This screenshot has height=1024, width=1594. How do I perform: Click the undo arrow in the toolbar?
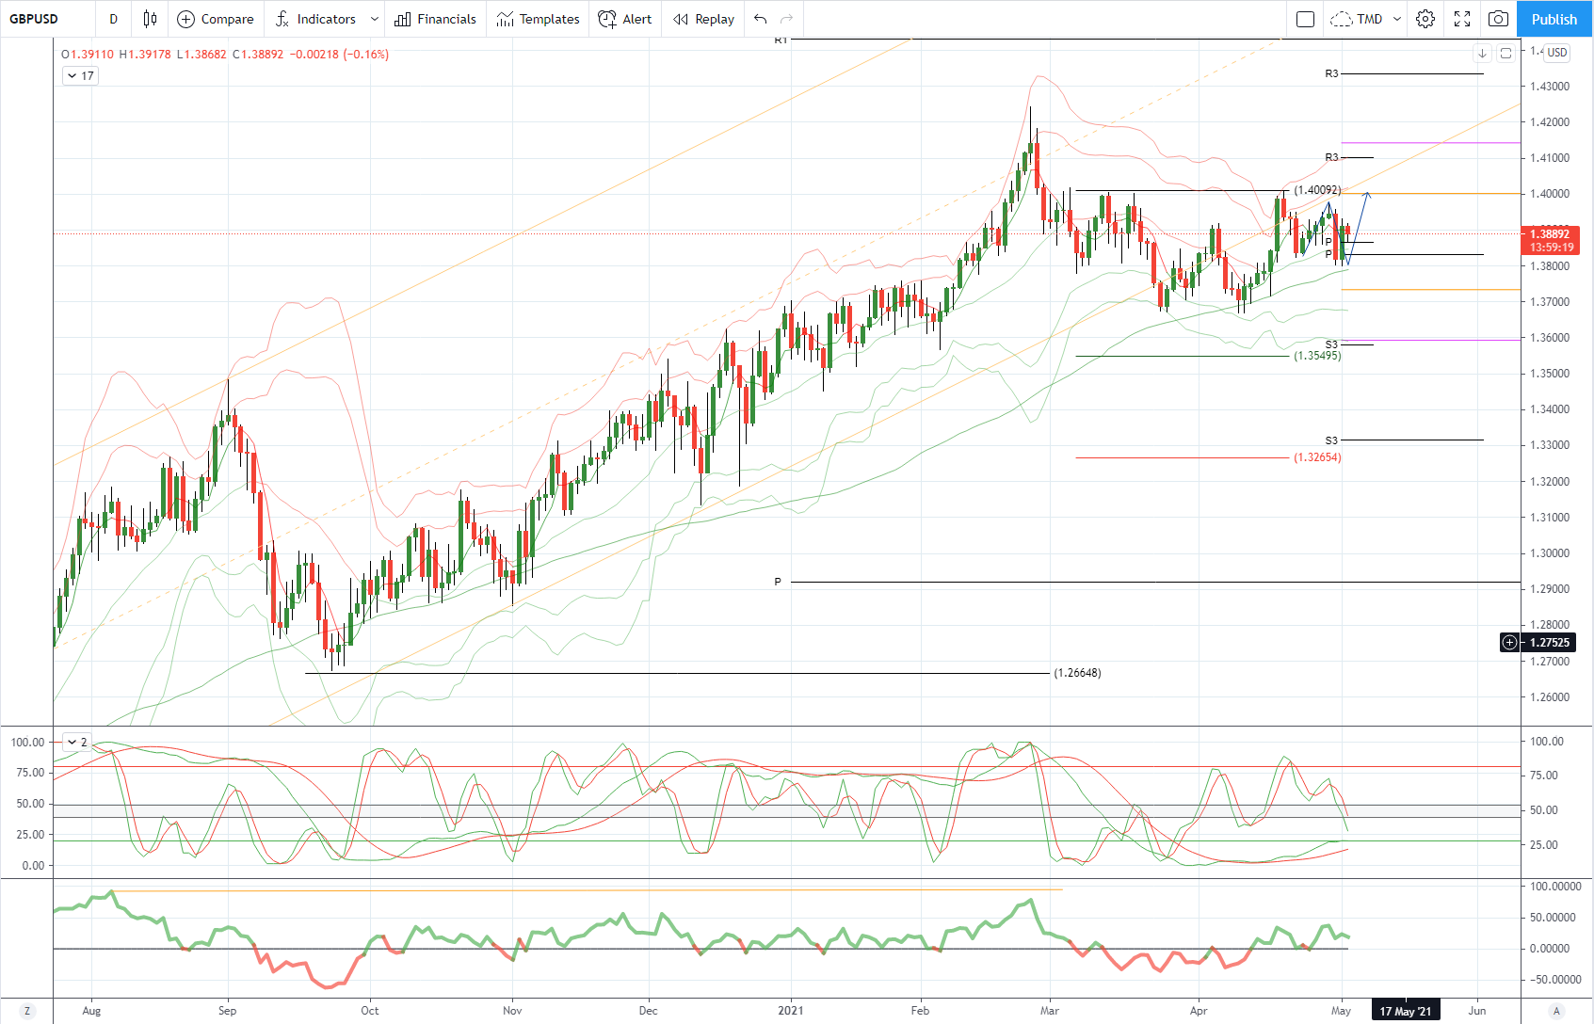tap(761, 19)
